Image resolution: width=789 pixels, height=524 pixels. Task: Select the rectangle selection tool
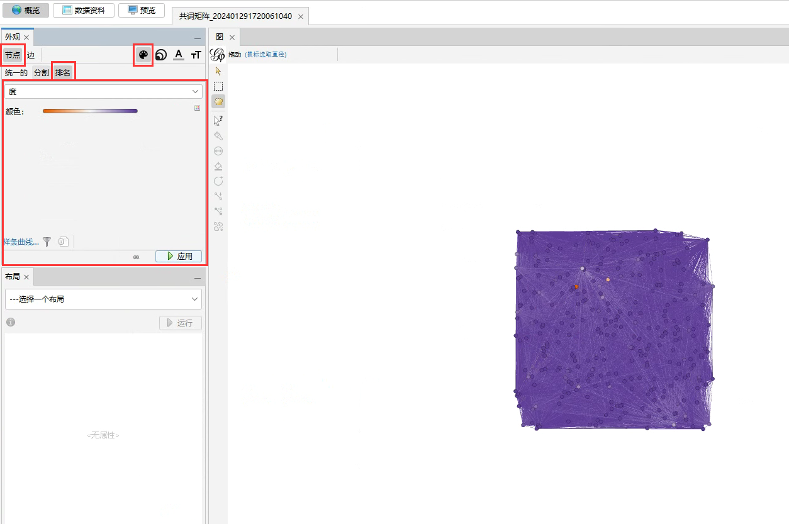(218, 86)
